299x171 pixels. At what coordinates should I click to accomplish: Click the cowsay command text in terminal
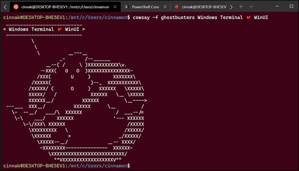200,18
